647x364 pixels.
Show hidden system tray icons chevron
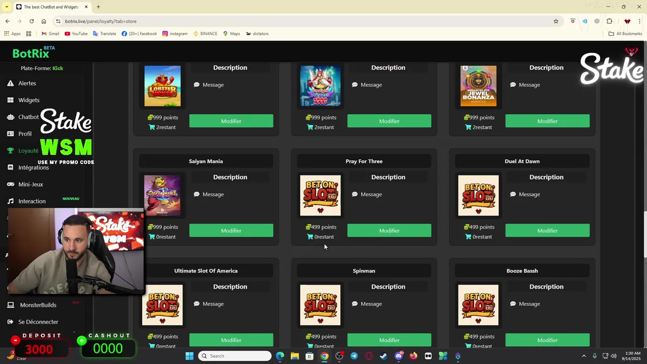pyautogui.click(x=584, y=356)
